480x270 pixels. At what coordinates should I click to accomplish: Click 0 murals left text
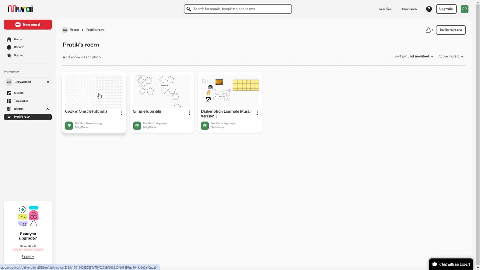click(28, 246)
